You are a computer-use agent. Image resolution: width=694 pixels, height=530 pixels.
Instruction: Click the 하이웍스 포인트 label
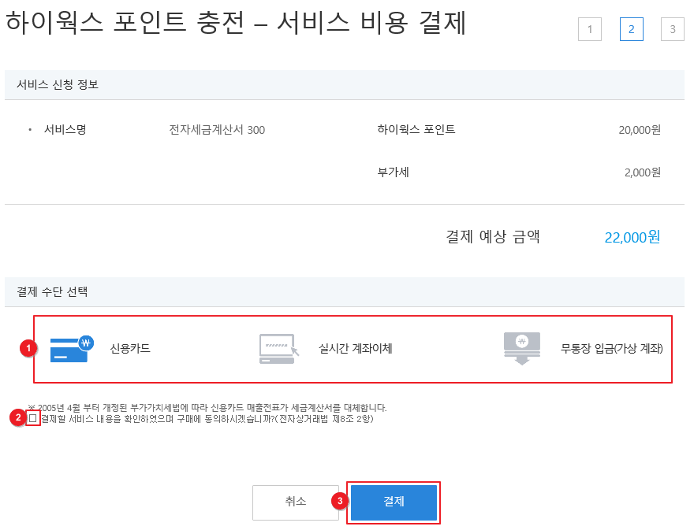(x=416, y=129)
